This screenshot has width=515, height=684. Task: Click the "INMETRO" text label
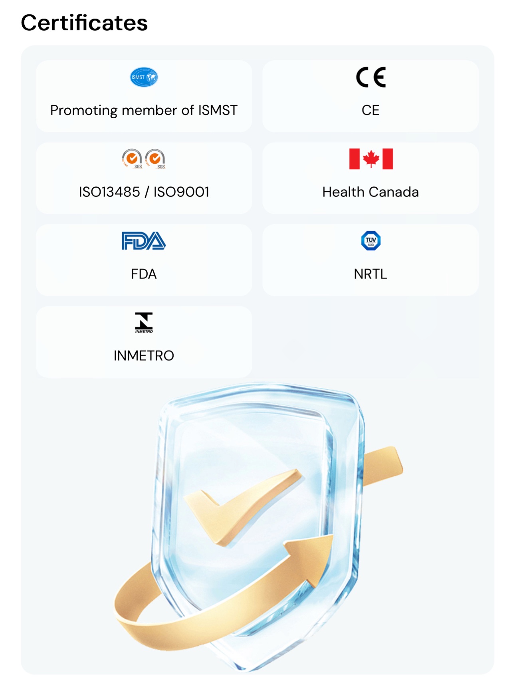144,355
